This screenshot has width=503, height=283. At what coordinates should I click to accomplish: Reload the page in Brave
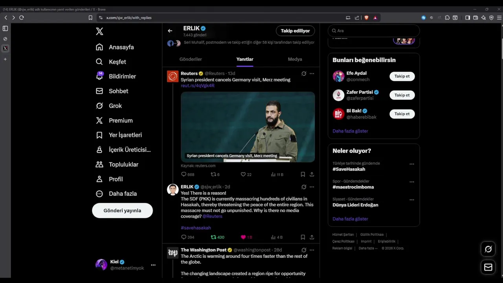22,18
